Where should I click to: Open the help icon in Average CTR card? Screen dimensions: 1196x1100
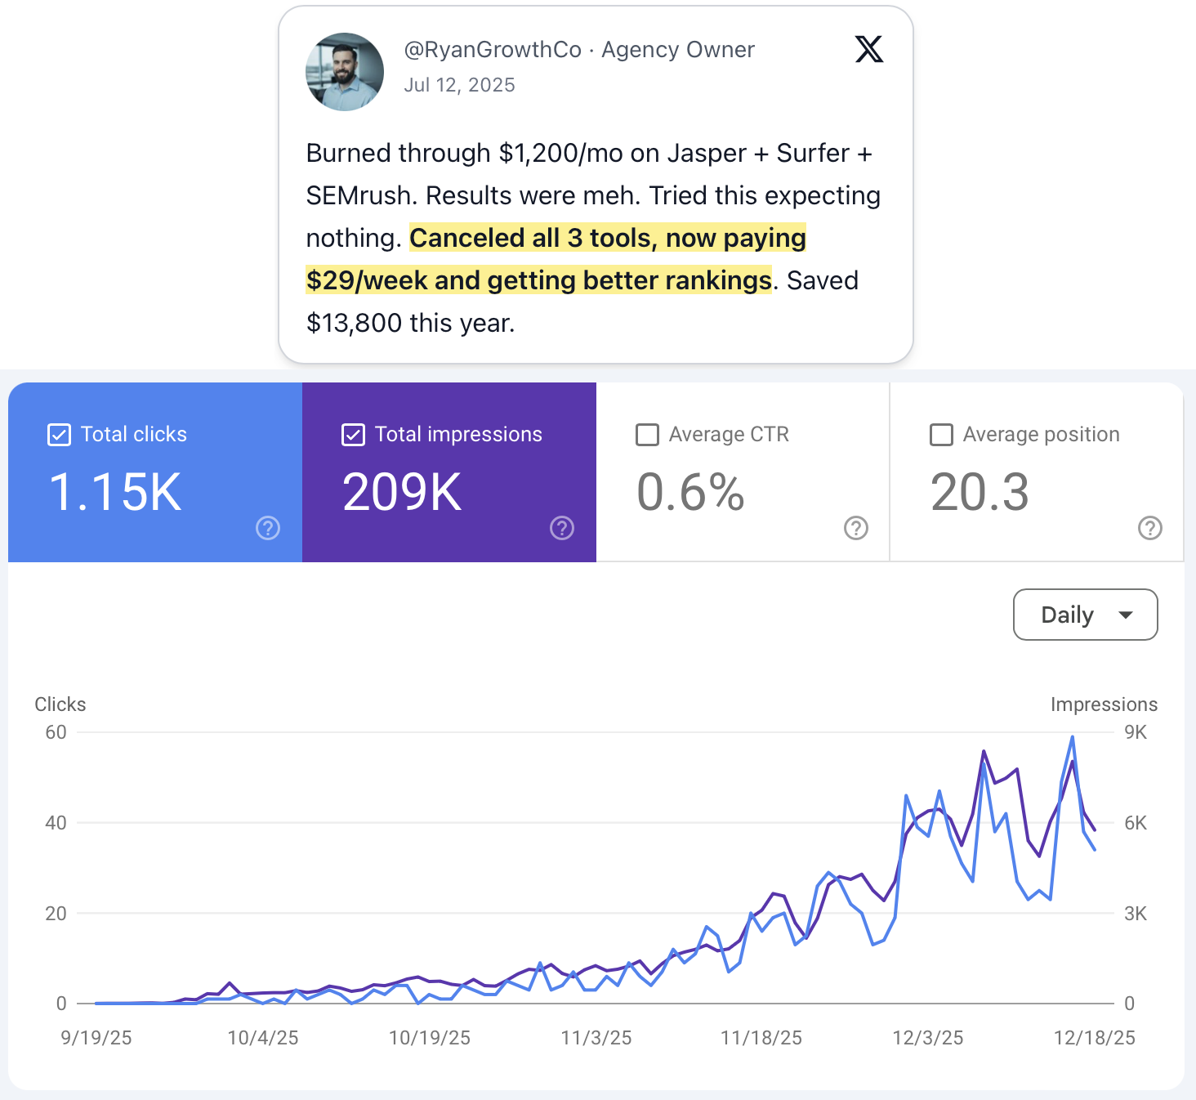(x=856, y=528)
